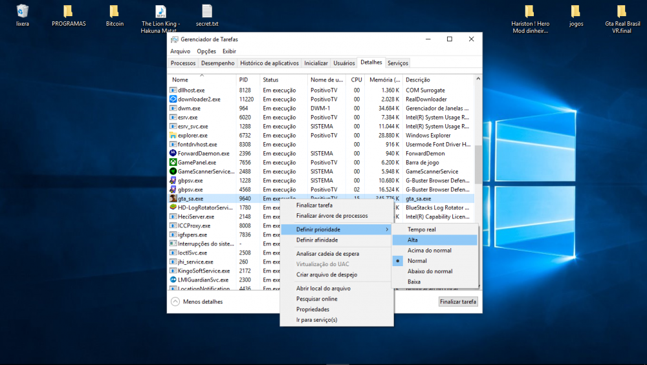Select the downloader2.exe process icon
Image resolution: width=647 pixels, height=365 pixels.
[x=173, y=99]
